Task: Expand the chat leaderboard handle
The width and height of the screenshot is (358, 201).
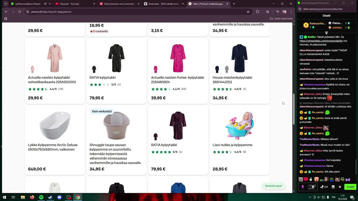Action: 326,33
